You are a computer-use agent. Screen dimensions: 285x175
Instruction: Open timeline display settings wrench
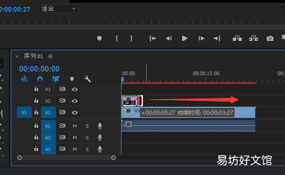88,79
